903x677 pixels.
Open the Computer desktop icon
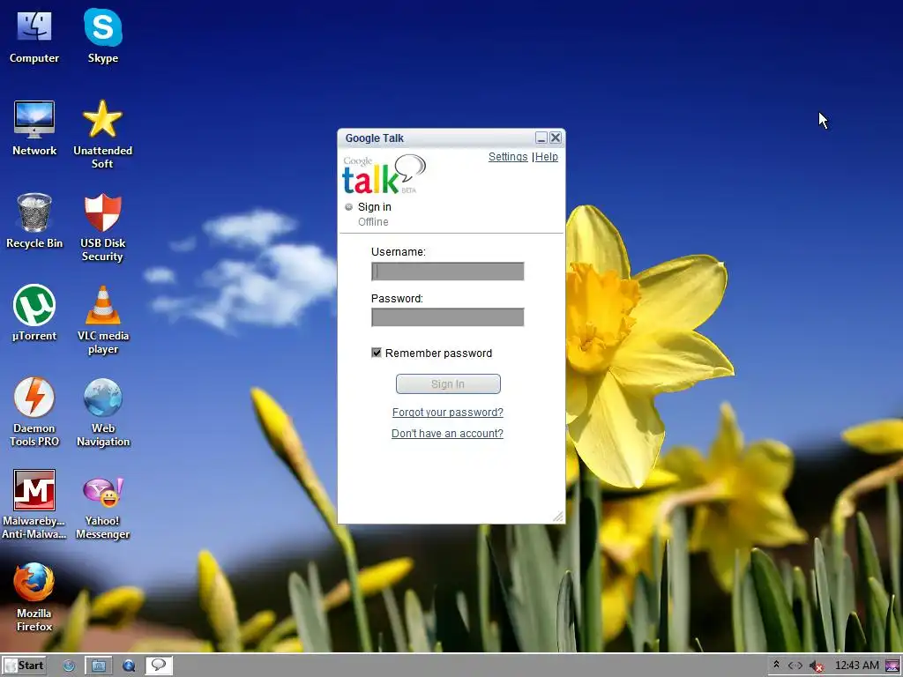[34, 35]
